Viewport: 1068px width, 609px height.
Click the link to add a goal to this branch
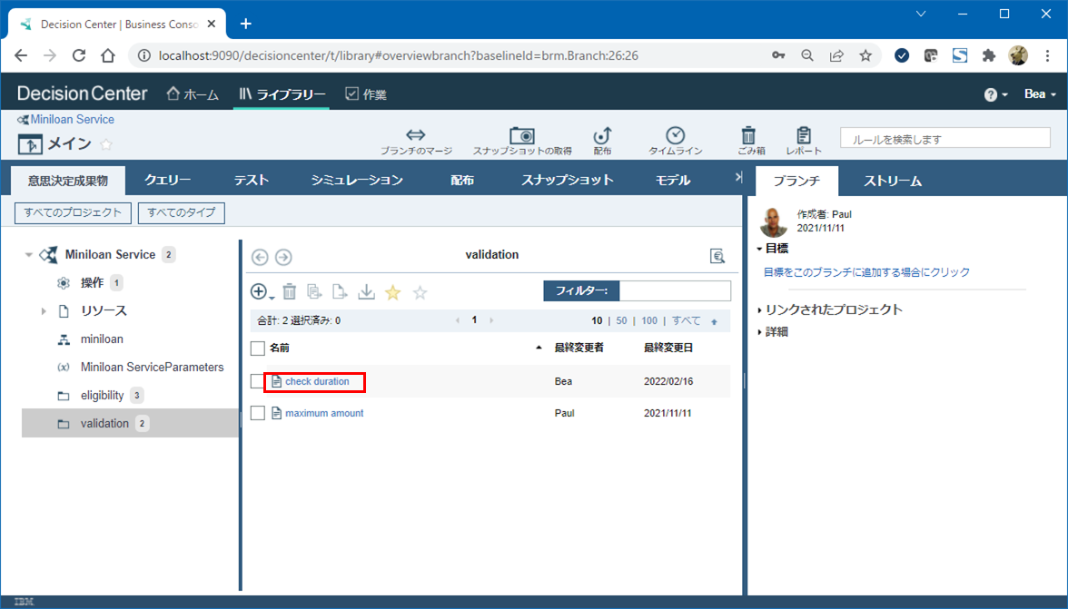[866, 272]
